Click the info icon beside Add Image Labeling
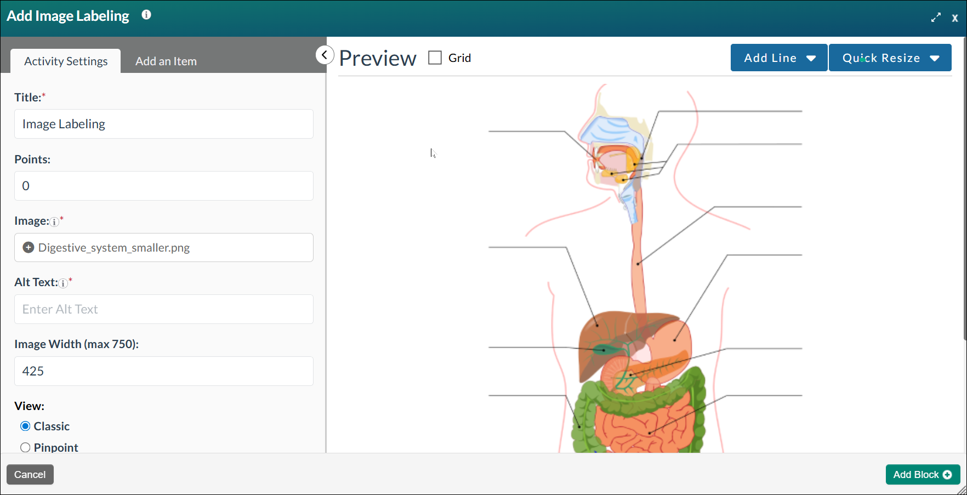The image size is (967, 495). [x=146, y=15]
